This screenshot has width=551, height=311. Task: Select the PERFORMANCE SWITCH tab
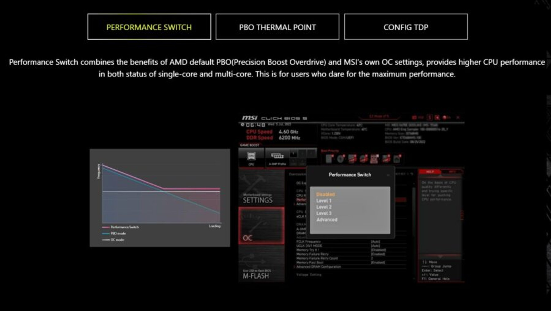tap(149, 27)
